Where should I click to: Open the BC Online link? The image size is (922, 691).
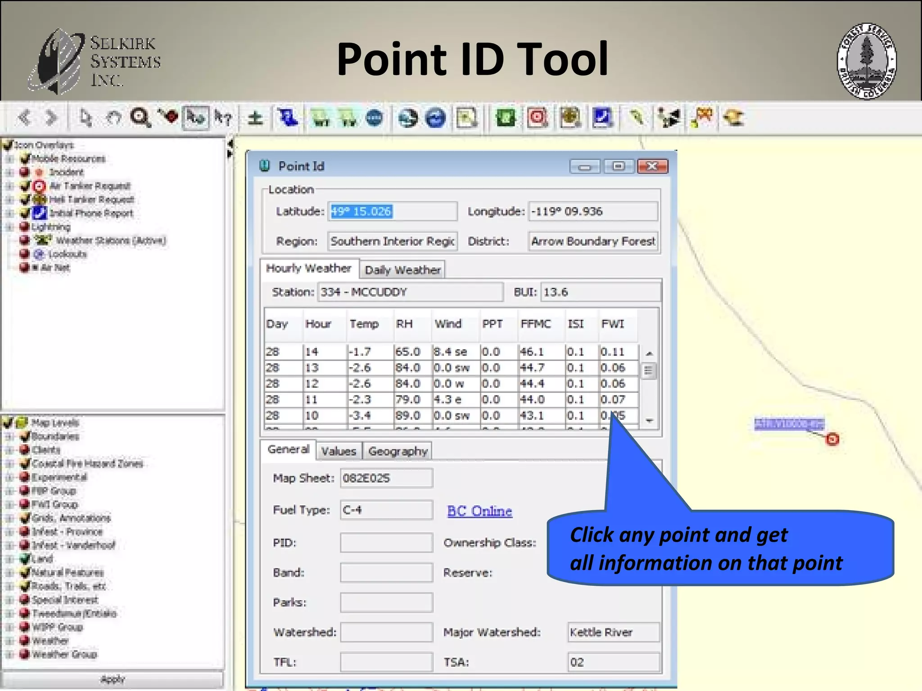coord(479,511)
